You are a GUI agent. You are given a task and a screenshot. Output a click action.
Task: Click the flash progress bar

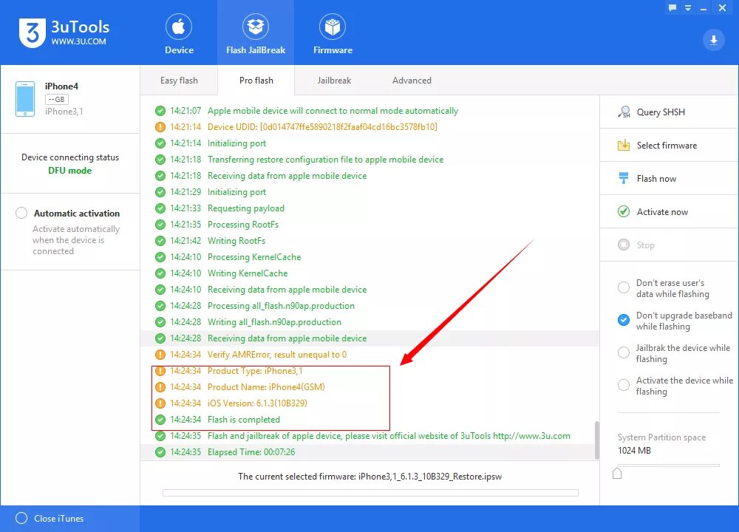(x=370, y=492)
